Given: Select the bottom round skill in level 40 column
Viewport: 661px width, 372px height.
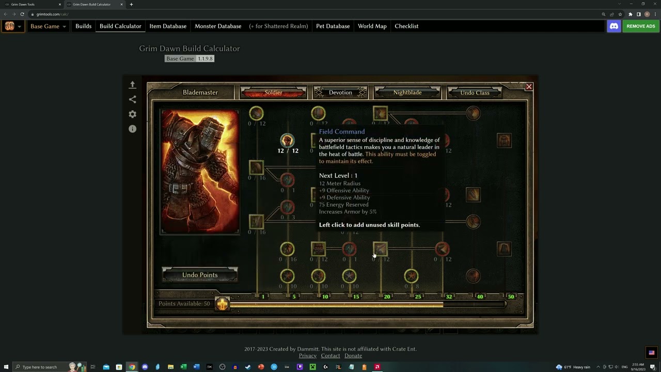Looking at the screenshot, I should pyautogui.click(x=473, y=276).
